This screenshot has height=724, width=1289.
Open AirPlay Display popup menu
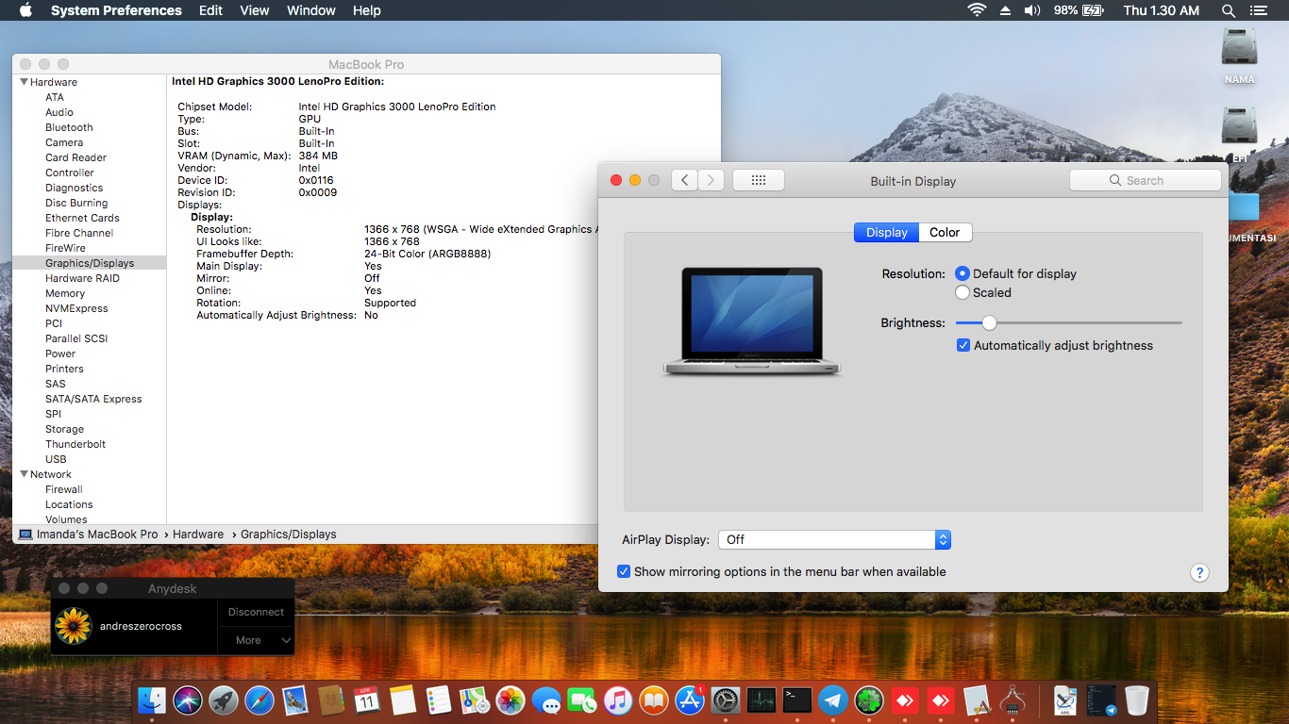coord(834,539)
